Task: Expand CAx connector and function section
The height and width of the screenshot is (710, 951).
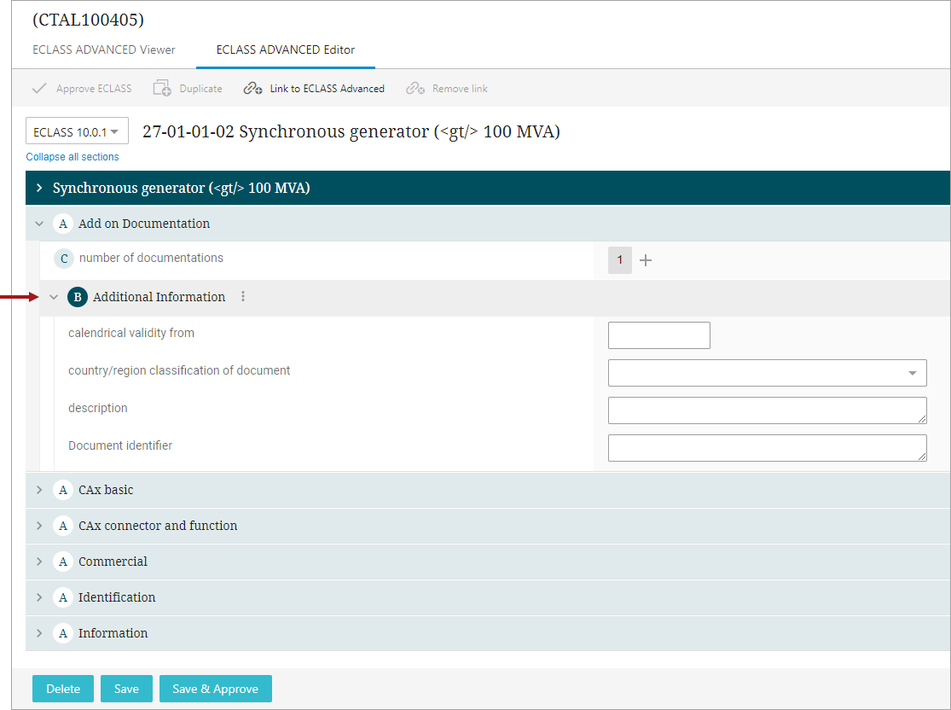Action: point(39,526)
